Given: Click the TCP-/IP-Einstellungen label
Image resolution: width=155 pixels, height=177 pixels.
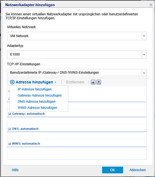Looking at the screenshot, I should pos(24,64).
